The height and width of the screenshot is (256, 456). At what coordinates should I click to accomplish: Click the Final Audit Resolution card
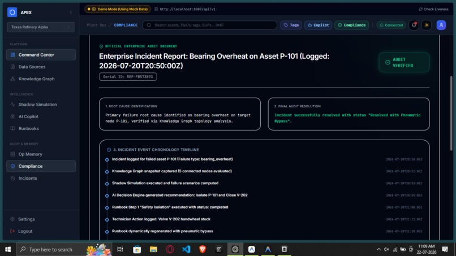[x=349, y=114]
